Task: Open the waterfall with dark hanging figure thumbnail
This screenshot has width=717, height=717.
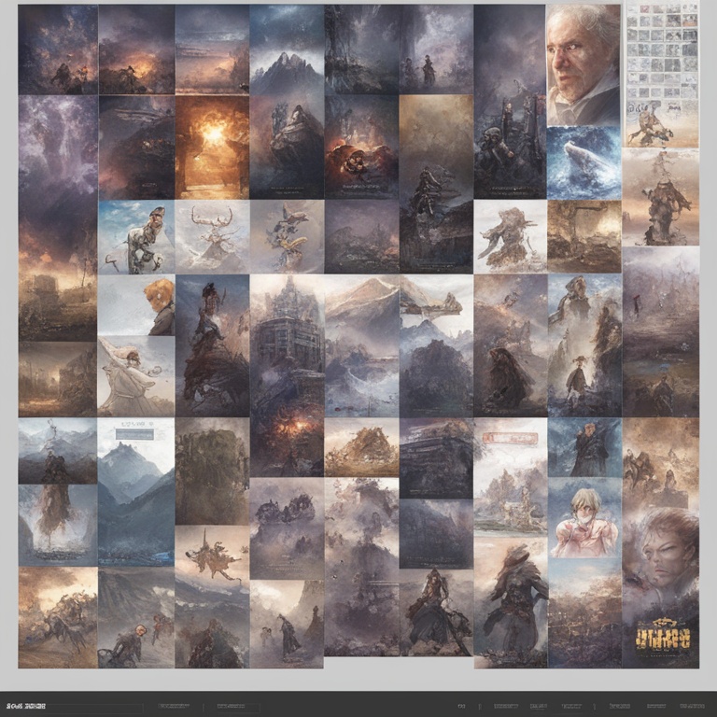Action: point(58,526)
